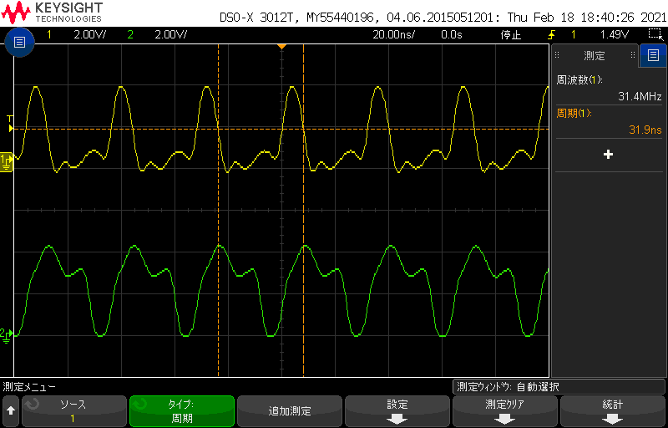668x428 pixels.
Task: Click the rising edge trigger icon
Action: [551, 34]
